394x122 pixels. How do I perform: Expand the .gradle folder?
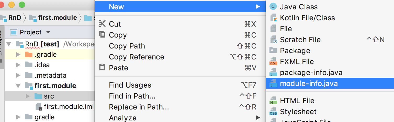(18, 54)
